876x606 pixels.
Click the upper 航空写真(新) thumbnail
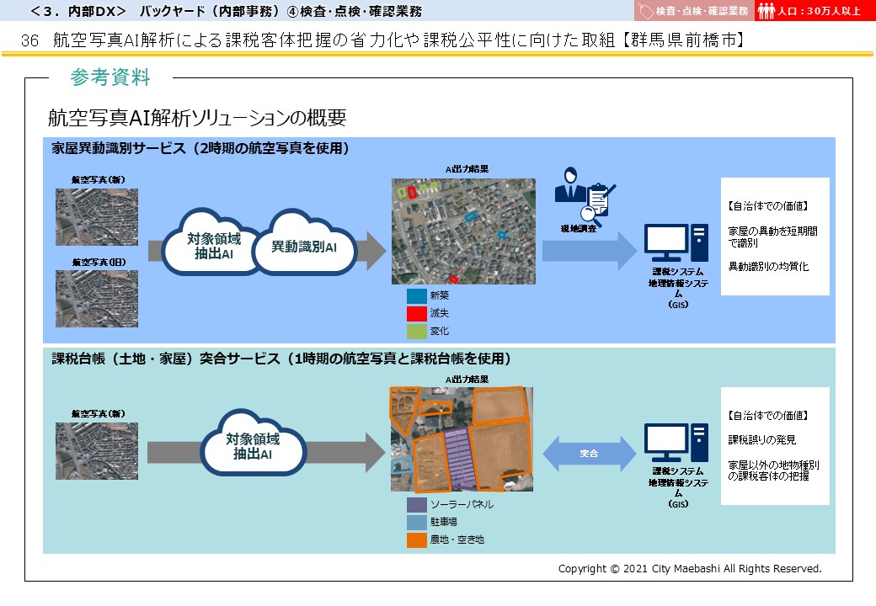click(97, 217)
